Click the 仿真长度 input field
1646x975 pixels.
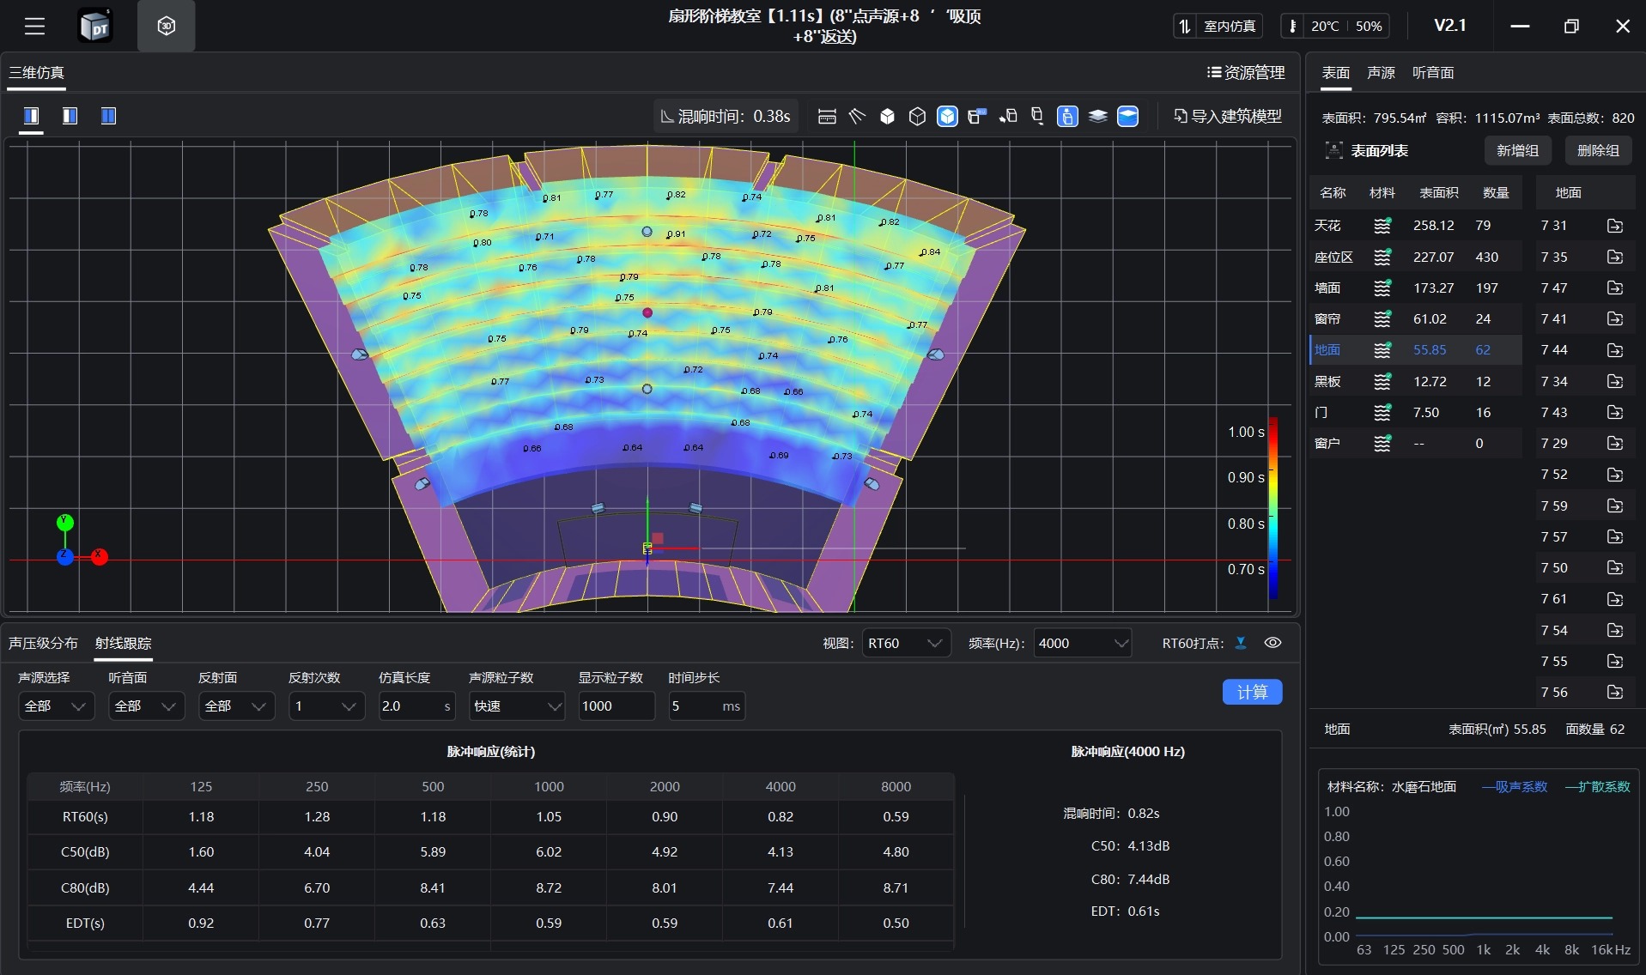coord(410,706)
